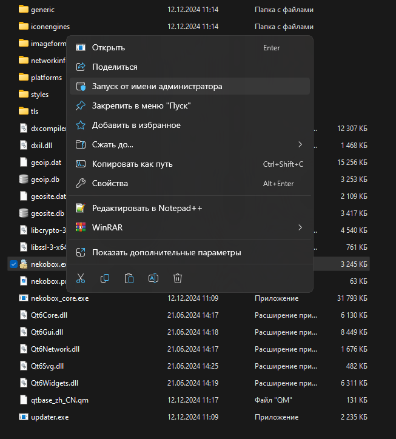Uncheck the checkbox next to nekobox.exe
Screen dimensions: 396x439
tap(13, 264)
